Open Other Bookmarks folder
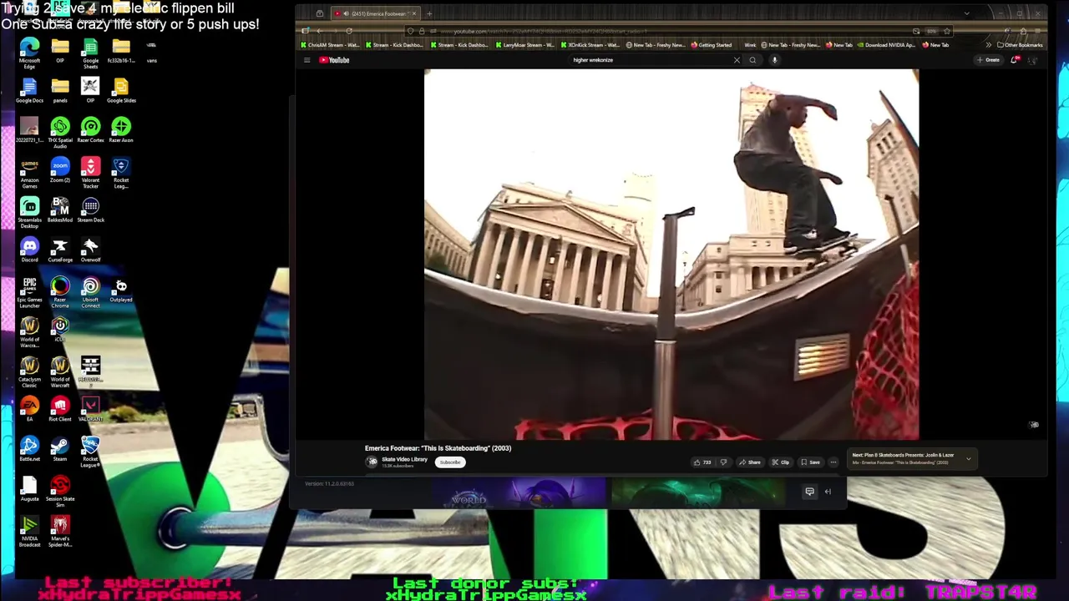The height and width of the screenshot is (601, 1069). coord(1020,45)
